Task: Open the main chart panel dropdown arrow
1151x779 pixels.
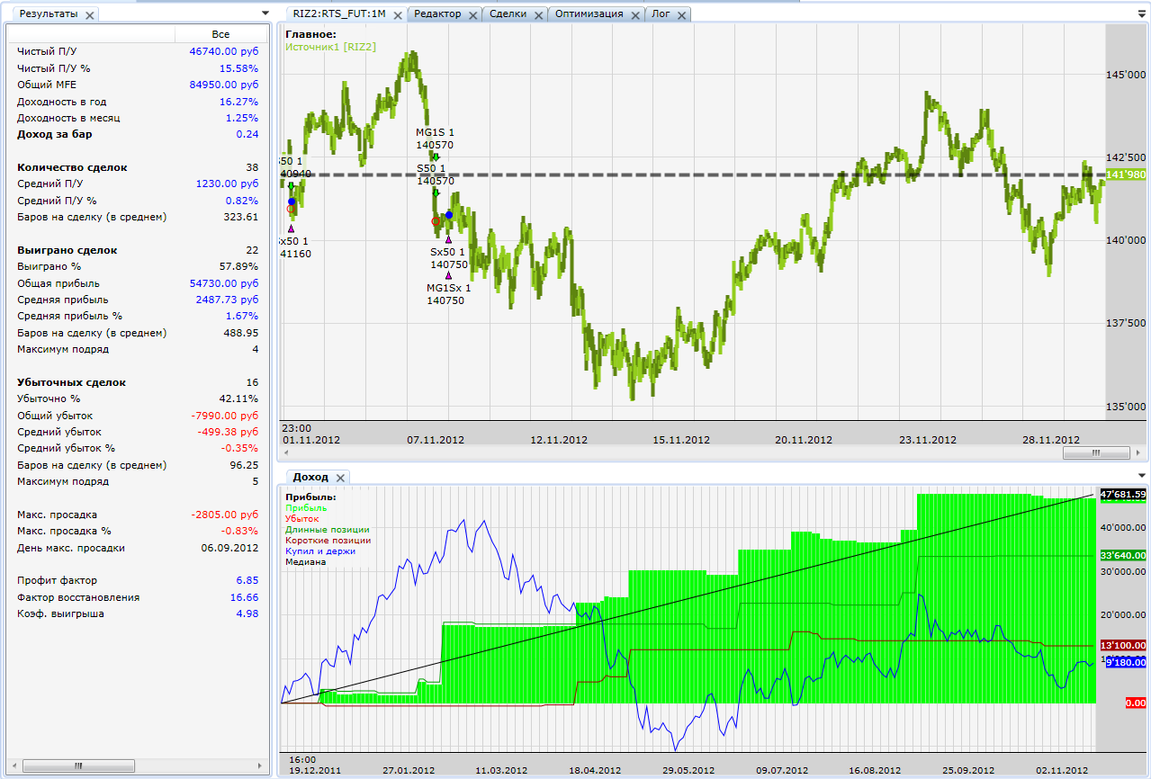Action: click(x=1144, y=13)
